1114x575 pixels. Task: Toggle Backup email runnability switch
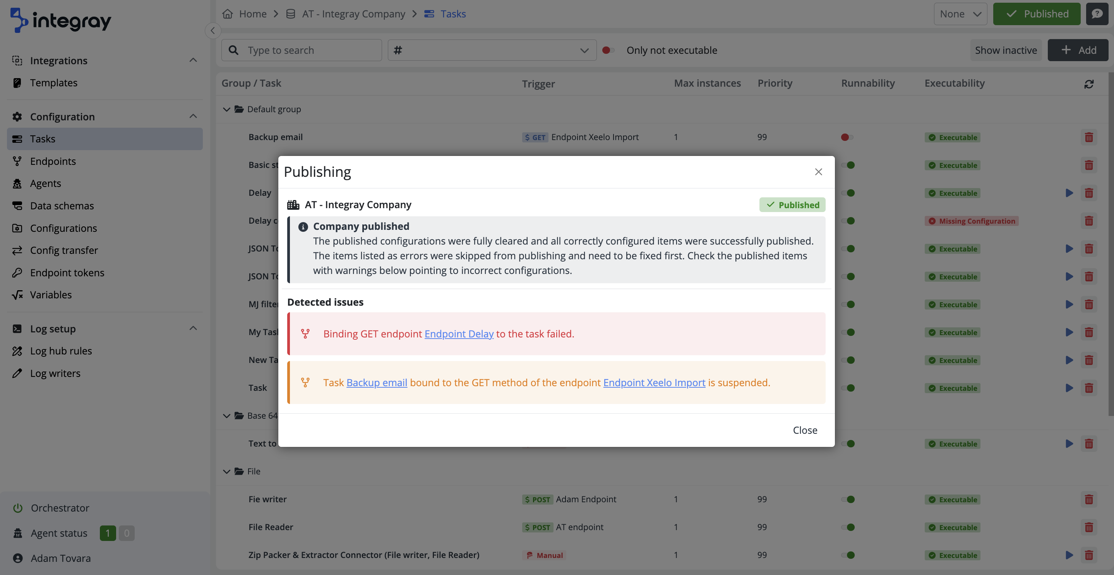tap(847, 137)
